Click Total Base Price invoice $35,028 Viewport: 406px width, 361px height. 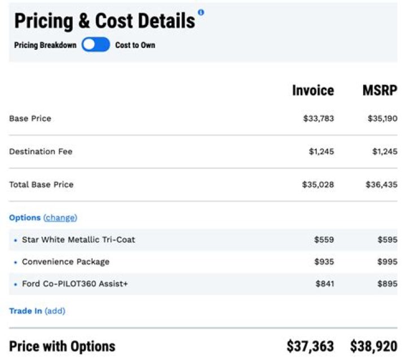tap(318, 184)
